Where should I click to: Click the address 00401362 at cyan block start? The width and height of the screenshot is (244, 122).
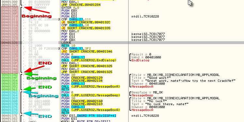(10, 92)
